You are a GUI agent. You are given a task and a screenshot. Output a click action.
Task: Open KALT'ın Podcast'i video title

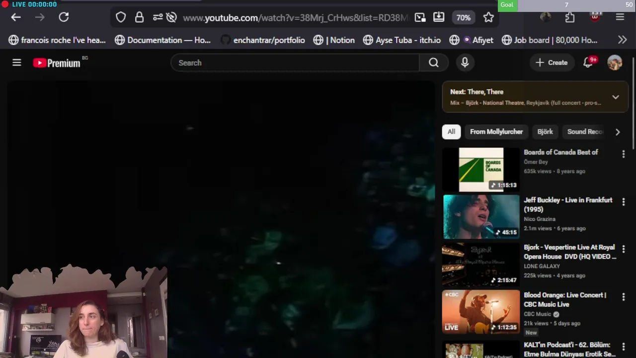click(569, 349)
